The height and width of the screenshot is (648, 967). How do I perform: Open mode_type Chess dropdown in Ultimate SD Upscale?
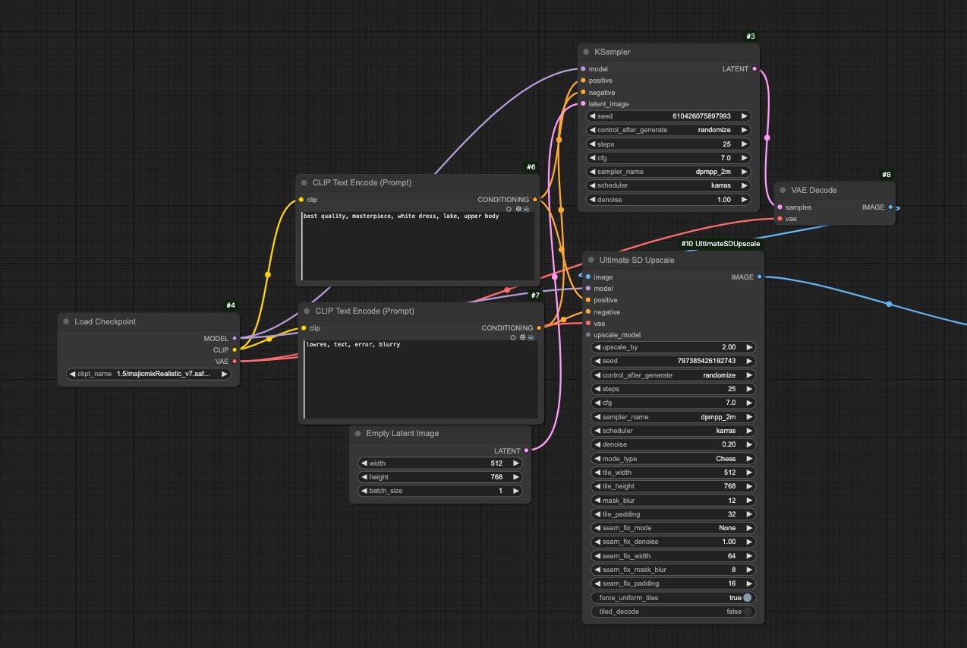pos(672,459)
